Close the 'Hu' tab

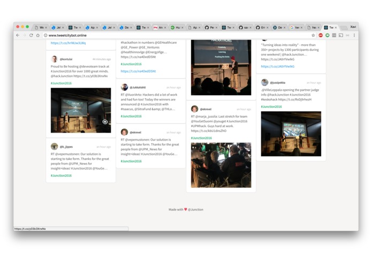point(182,28)
